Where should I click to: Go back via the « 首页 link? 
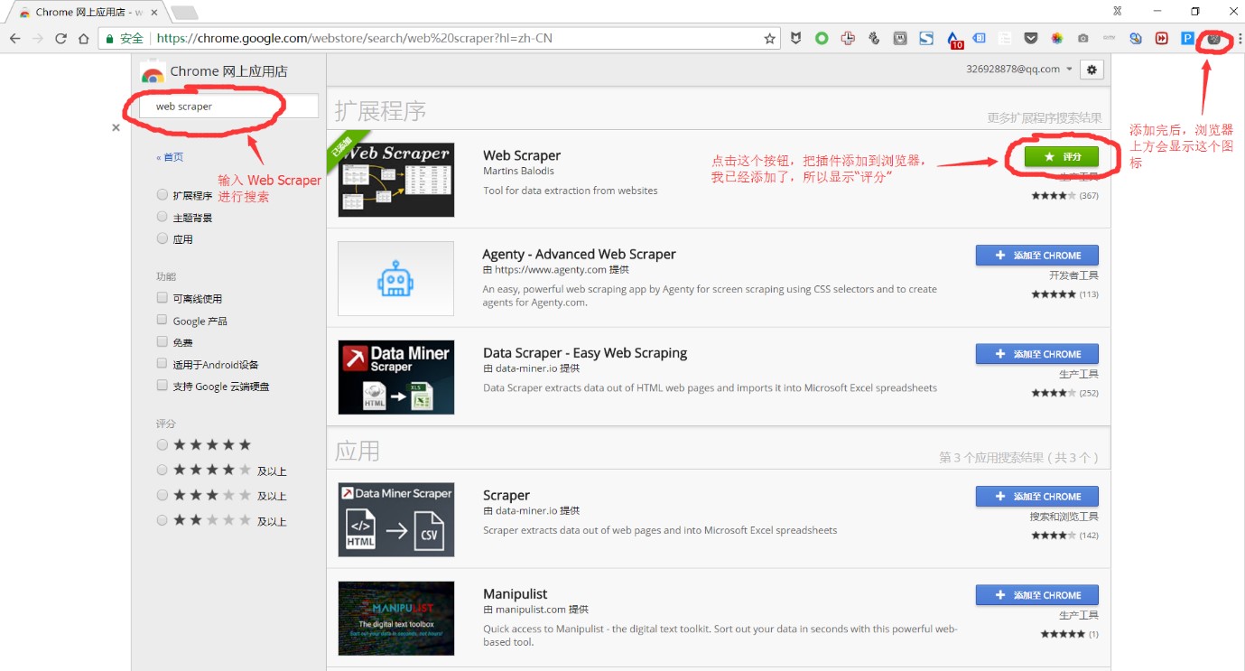[170, 157]
